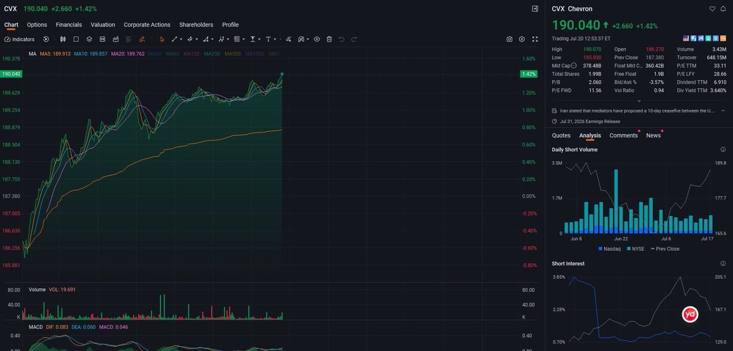The width and height of the screenshot is (733, 351).
Task: Open the News tab in side panel
Action: point(653,136)
